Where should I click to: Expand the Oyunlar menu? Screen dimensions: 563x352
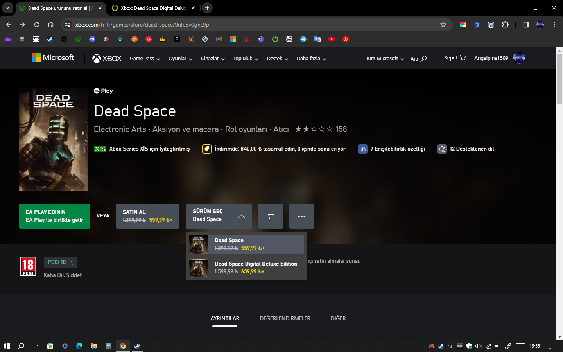pyautogui.click(x=181, y=59)
